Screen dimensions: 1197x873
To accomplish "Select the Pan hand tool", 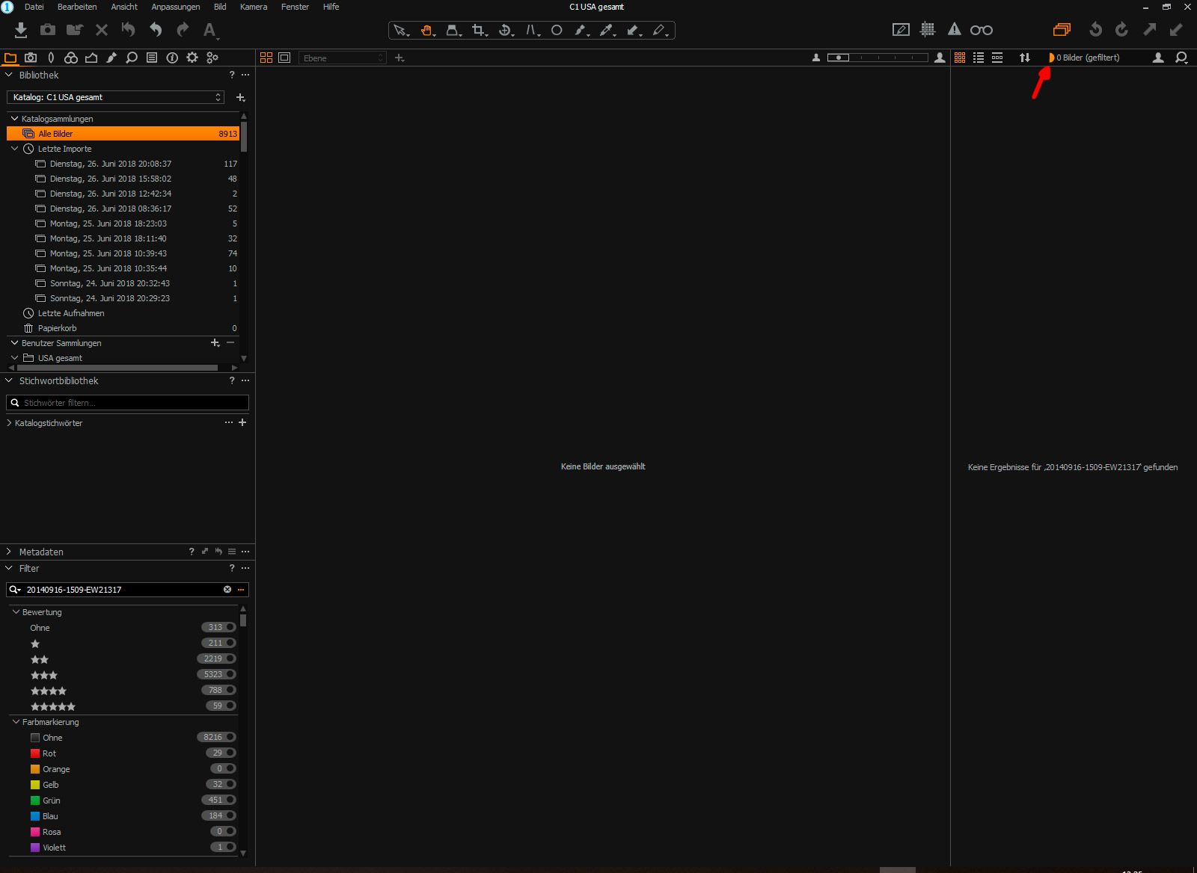I will tap(426, 31).
